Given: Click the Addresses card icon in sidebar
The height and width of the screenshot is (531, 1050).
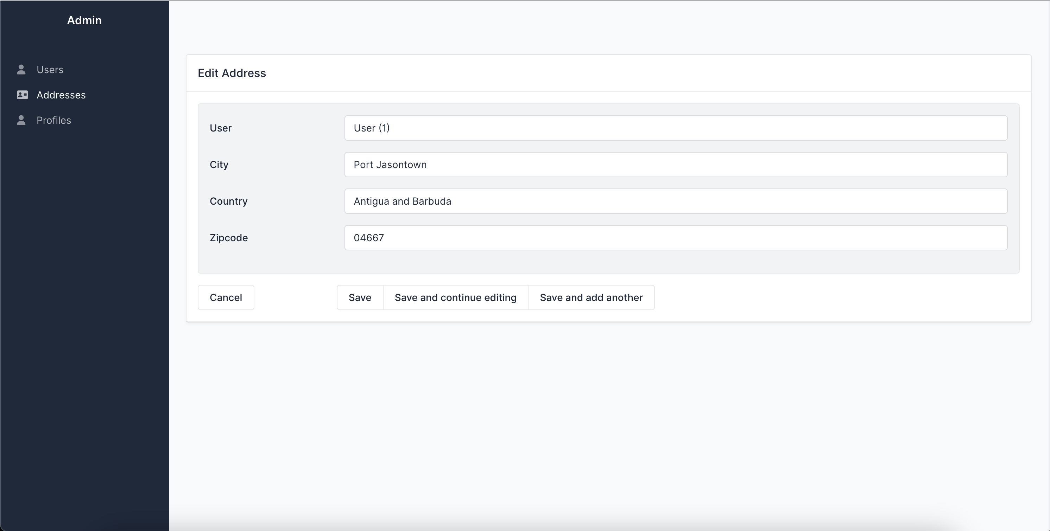Looking at the screenshot, I should pos(22,95).
